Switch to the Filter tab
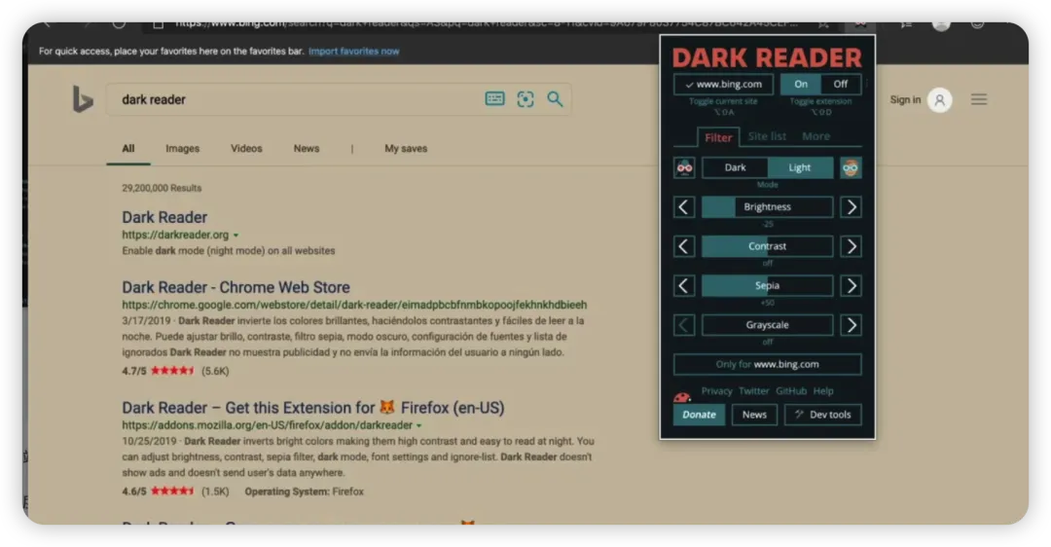The image size is (1051, 547). 718,137
